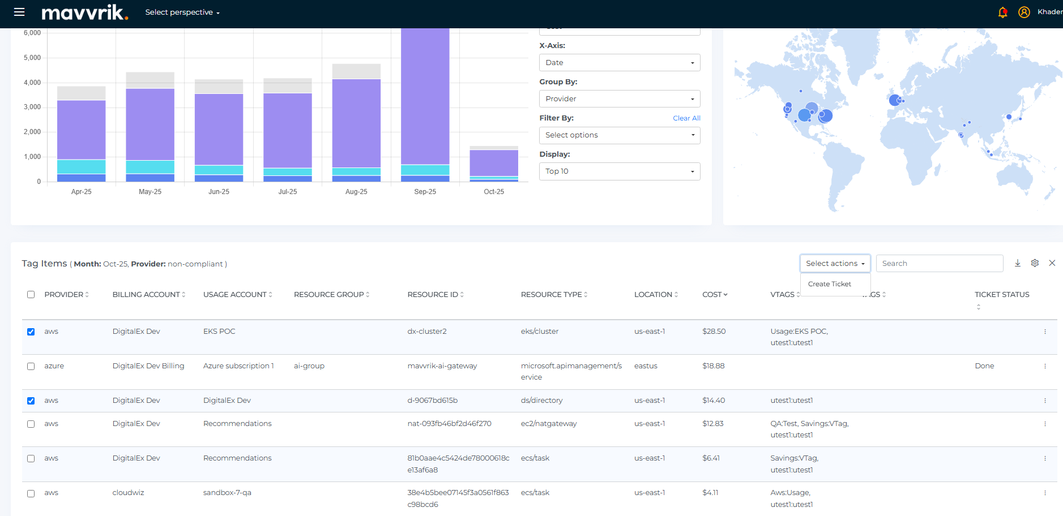
Task: Toggle the select-all header checkbox
Action: pos(31,294)
